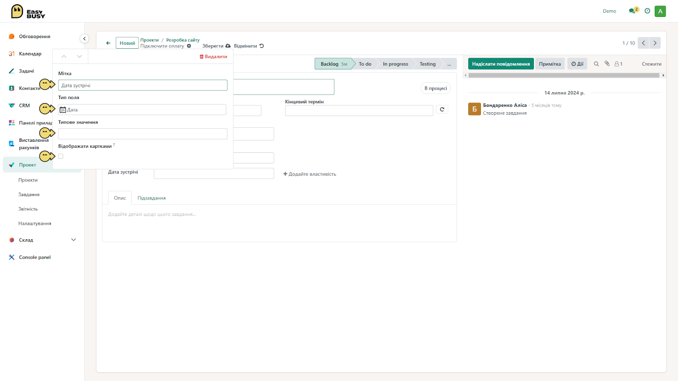Select the To do stage

365,64
